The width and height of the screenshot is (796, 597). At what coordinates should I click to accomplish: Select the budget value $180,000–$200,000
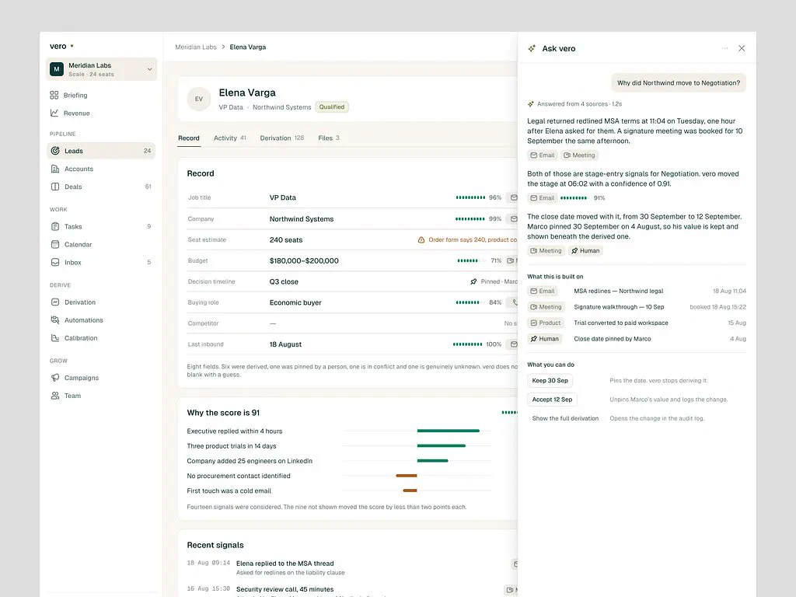[304, 261]
